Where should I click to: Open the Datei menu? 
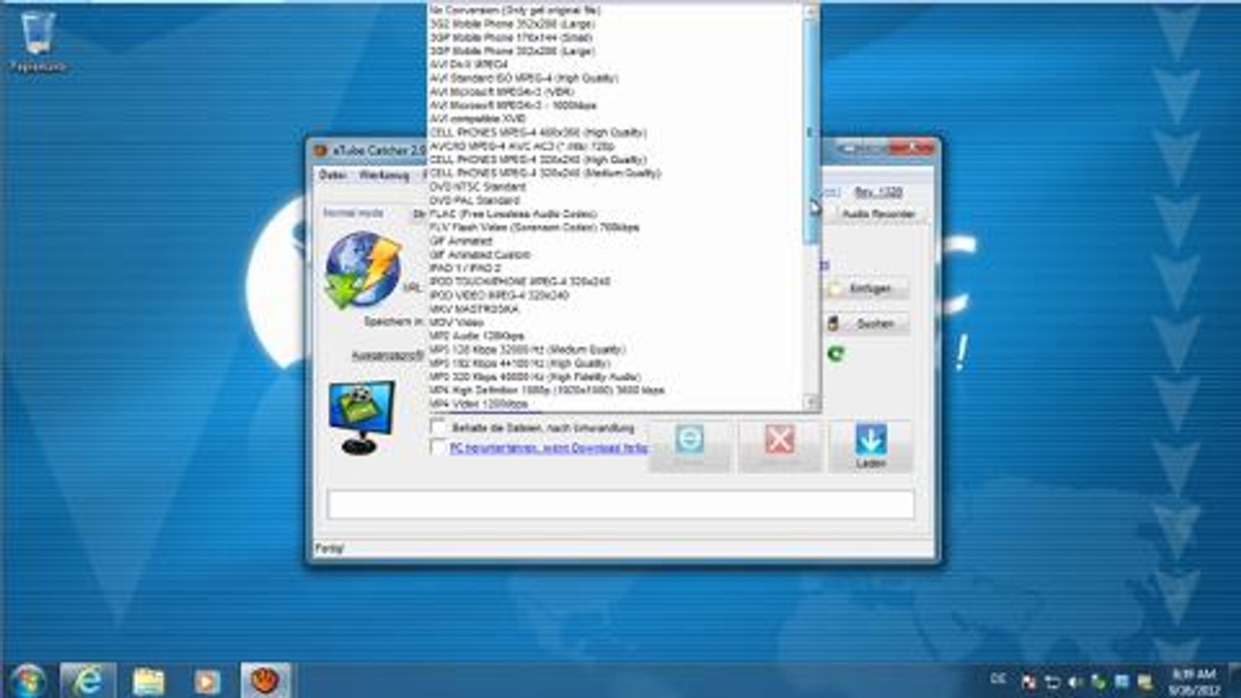[x=333, y=175]
